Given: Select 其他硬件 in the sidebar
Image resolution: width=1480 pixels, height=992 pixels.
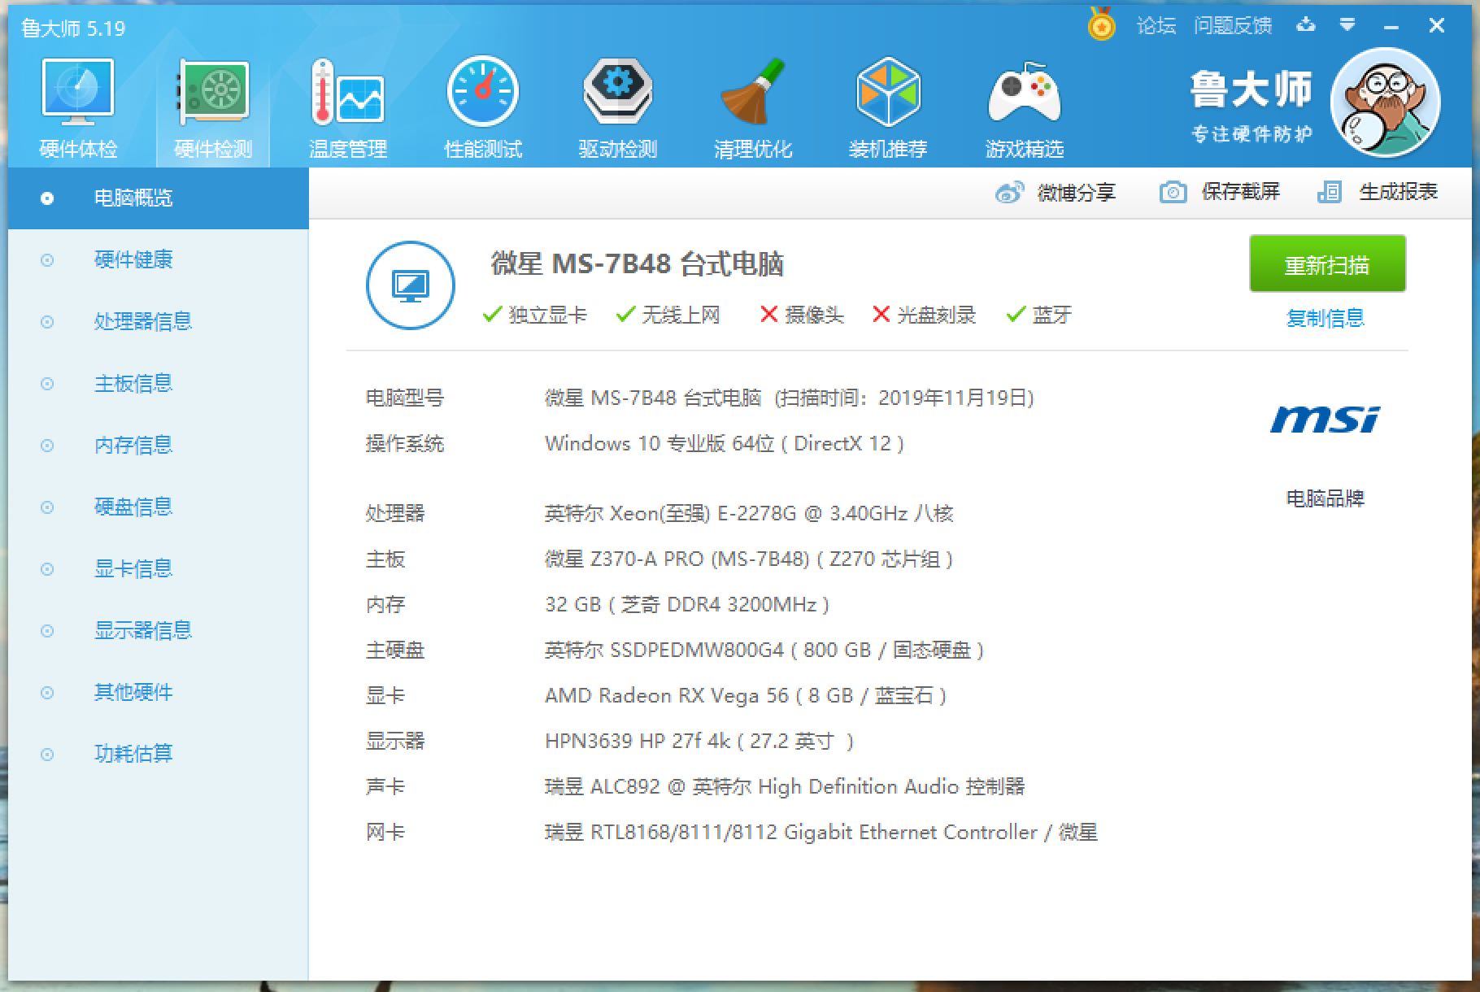Looking at the screenshot, I should click(159, 693).
